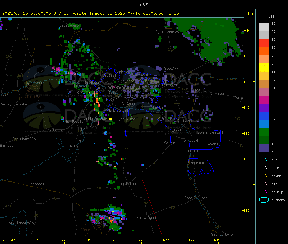Click the 'J_Prats' map label
Viewport: 288px width, 244px height.
177,130
